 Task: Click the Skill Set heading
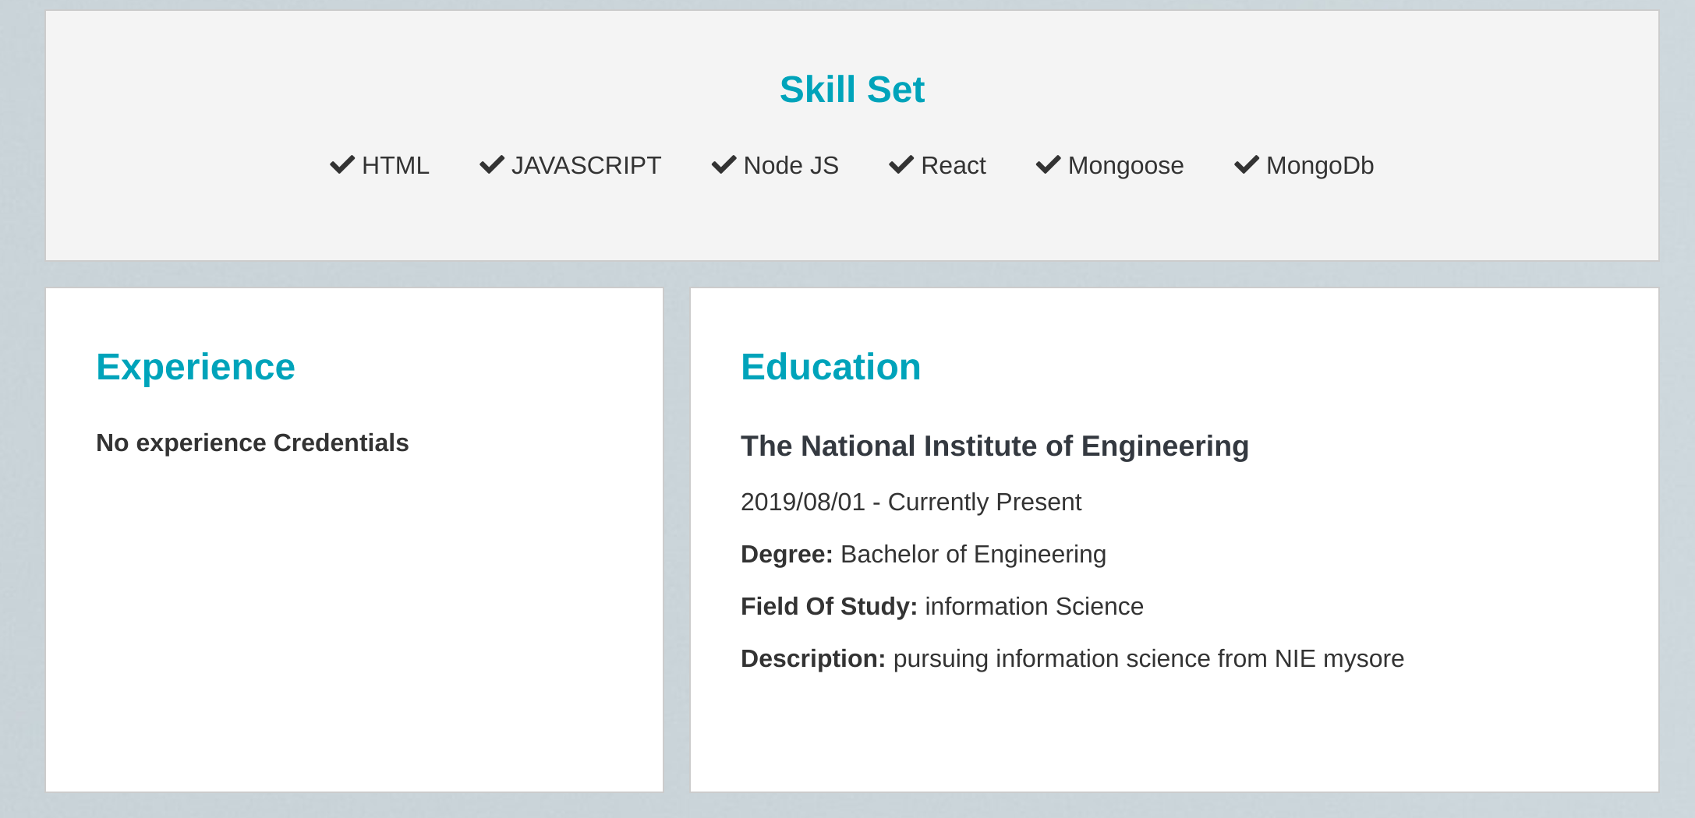pos(852,90)
